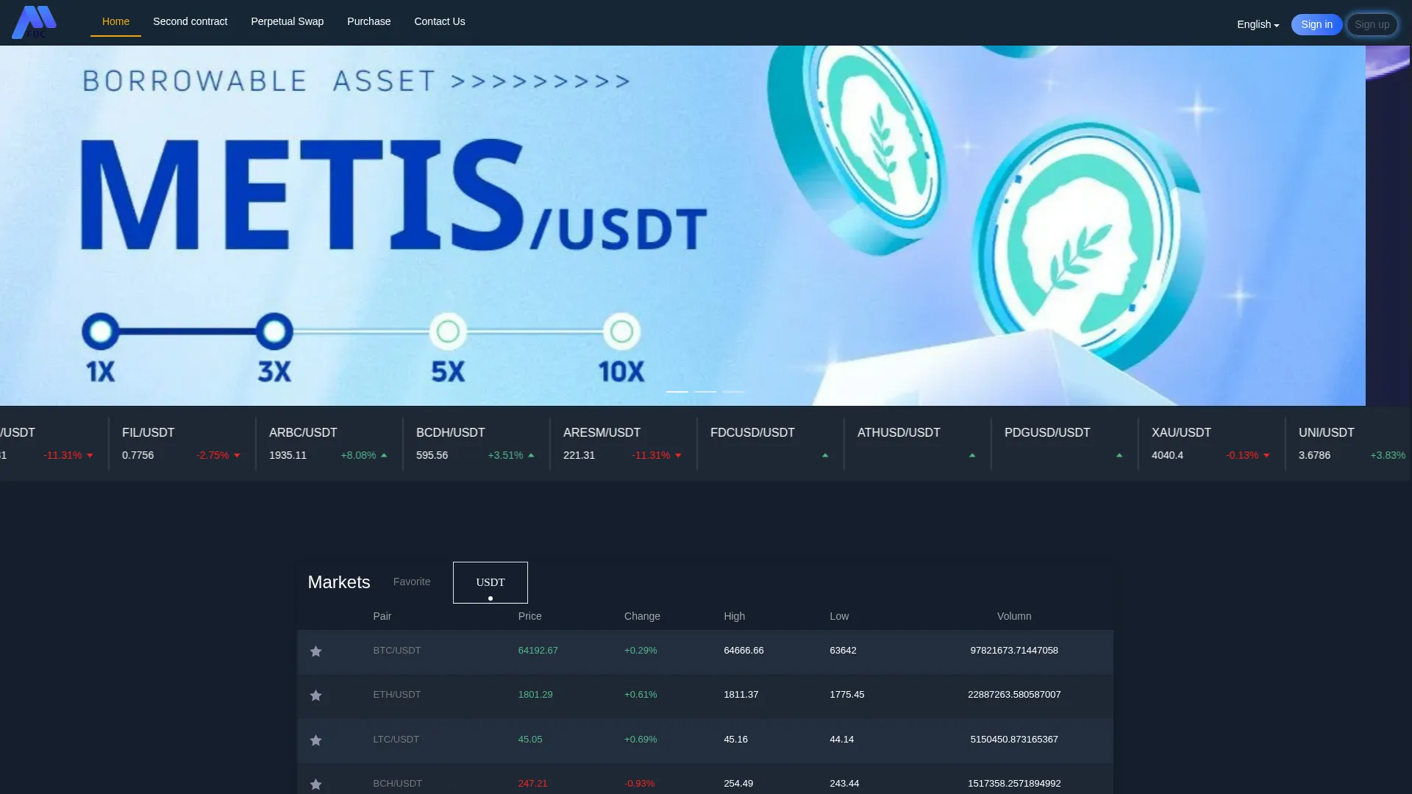Image resolution: width=1412 pixels, height=794 pixels.
Task: Click the BCH/USDT pair name
Action: (x=397, y=784)
